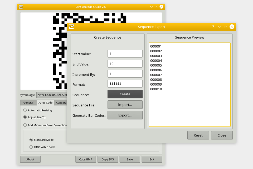Click sequence preview line 000006
The height and width of the screenshot is (169, 253).
tap(156, 70)
